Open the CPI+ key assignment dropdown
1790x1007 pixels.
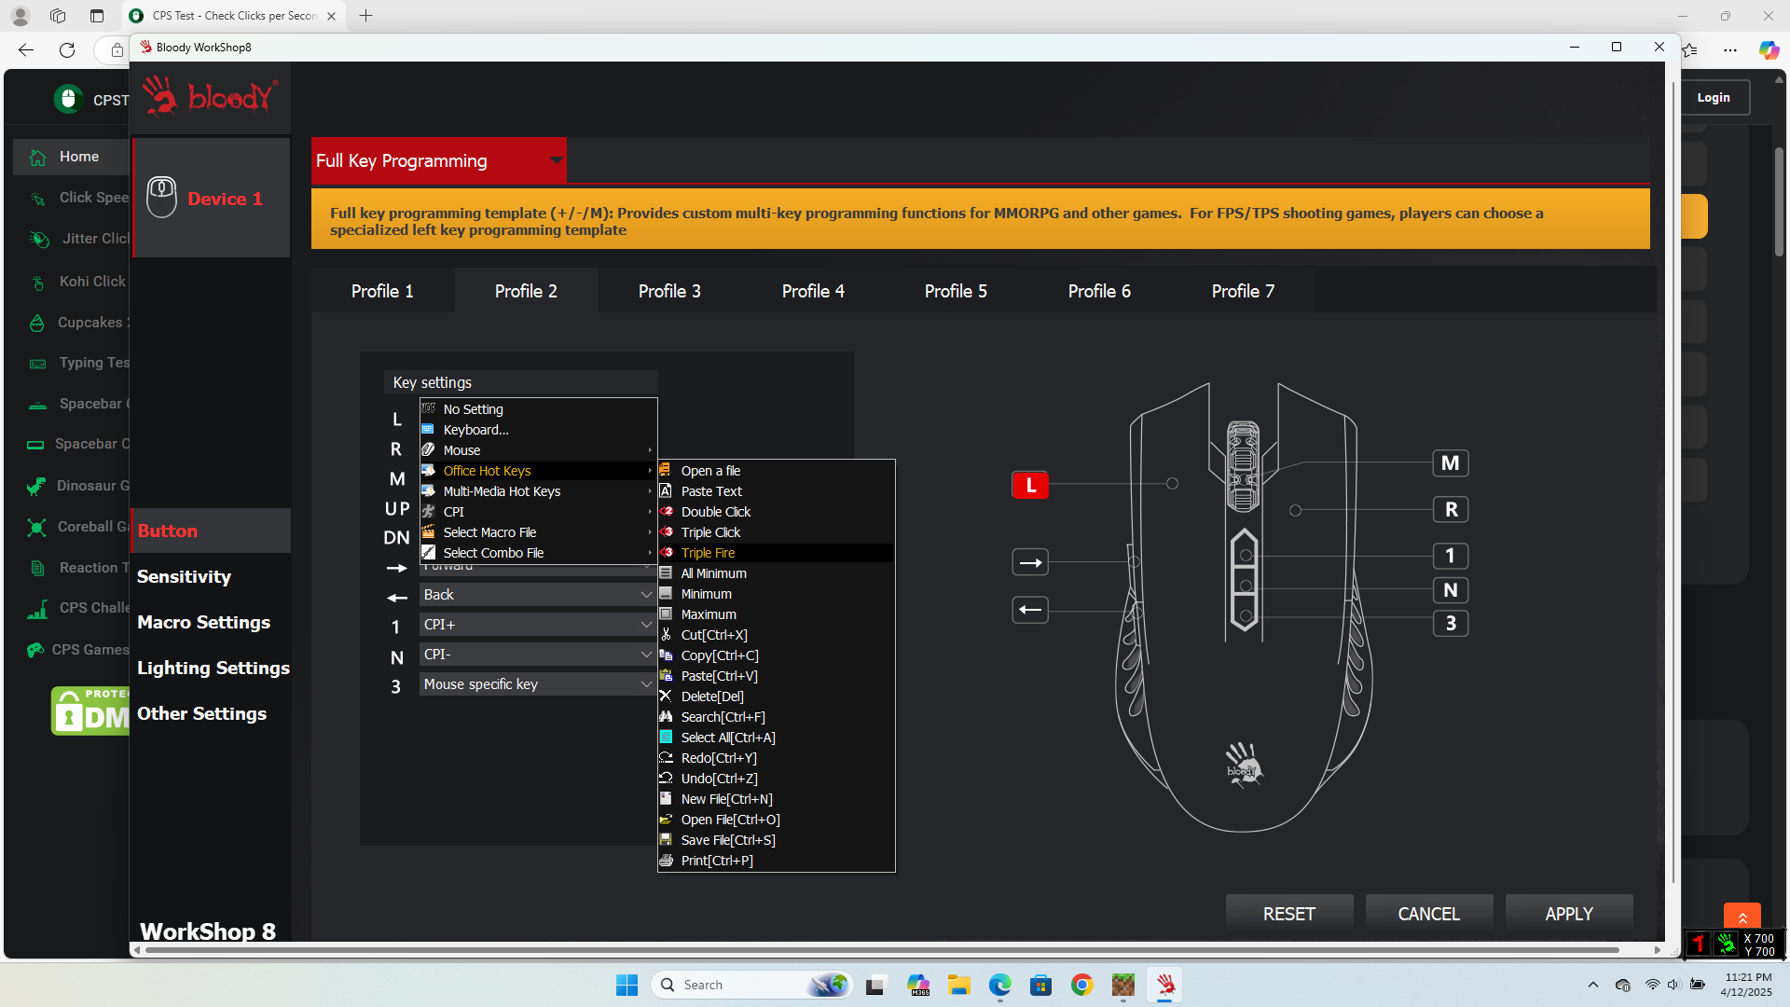coord(537,625)
